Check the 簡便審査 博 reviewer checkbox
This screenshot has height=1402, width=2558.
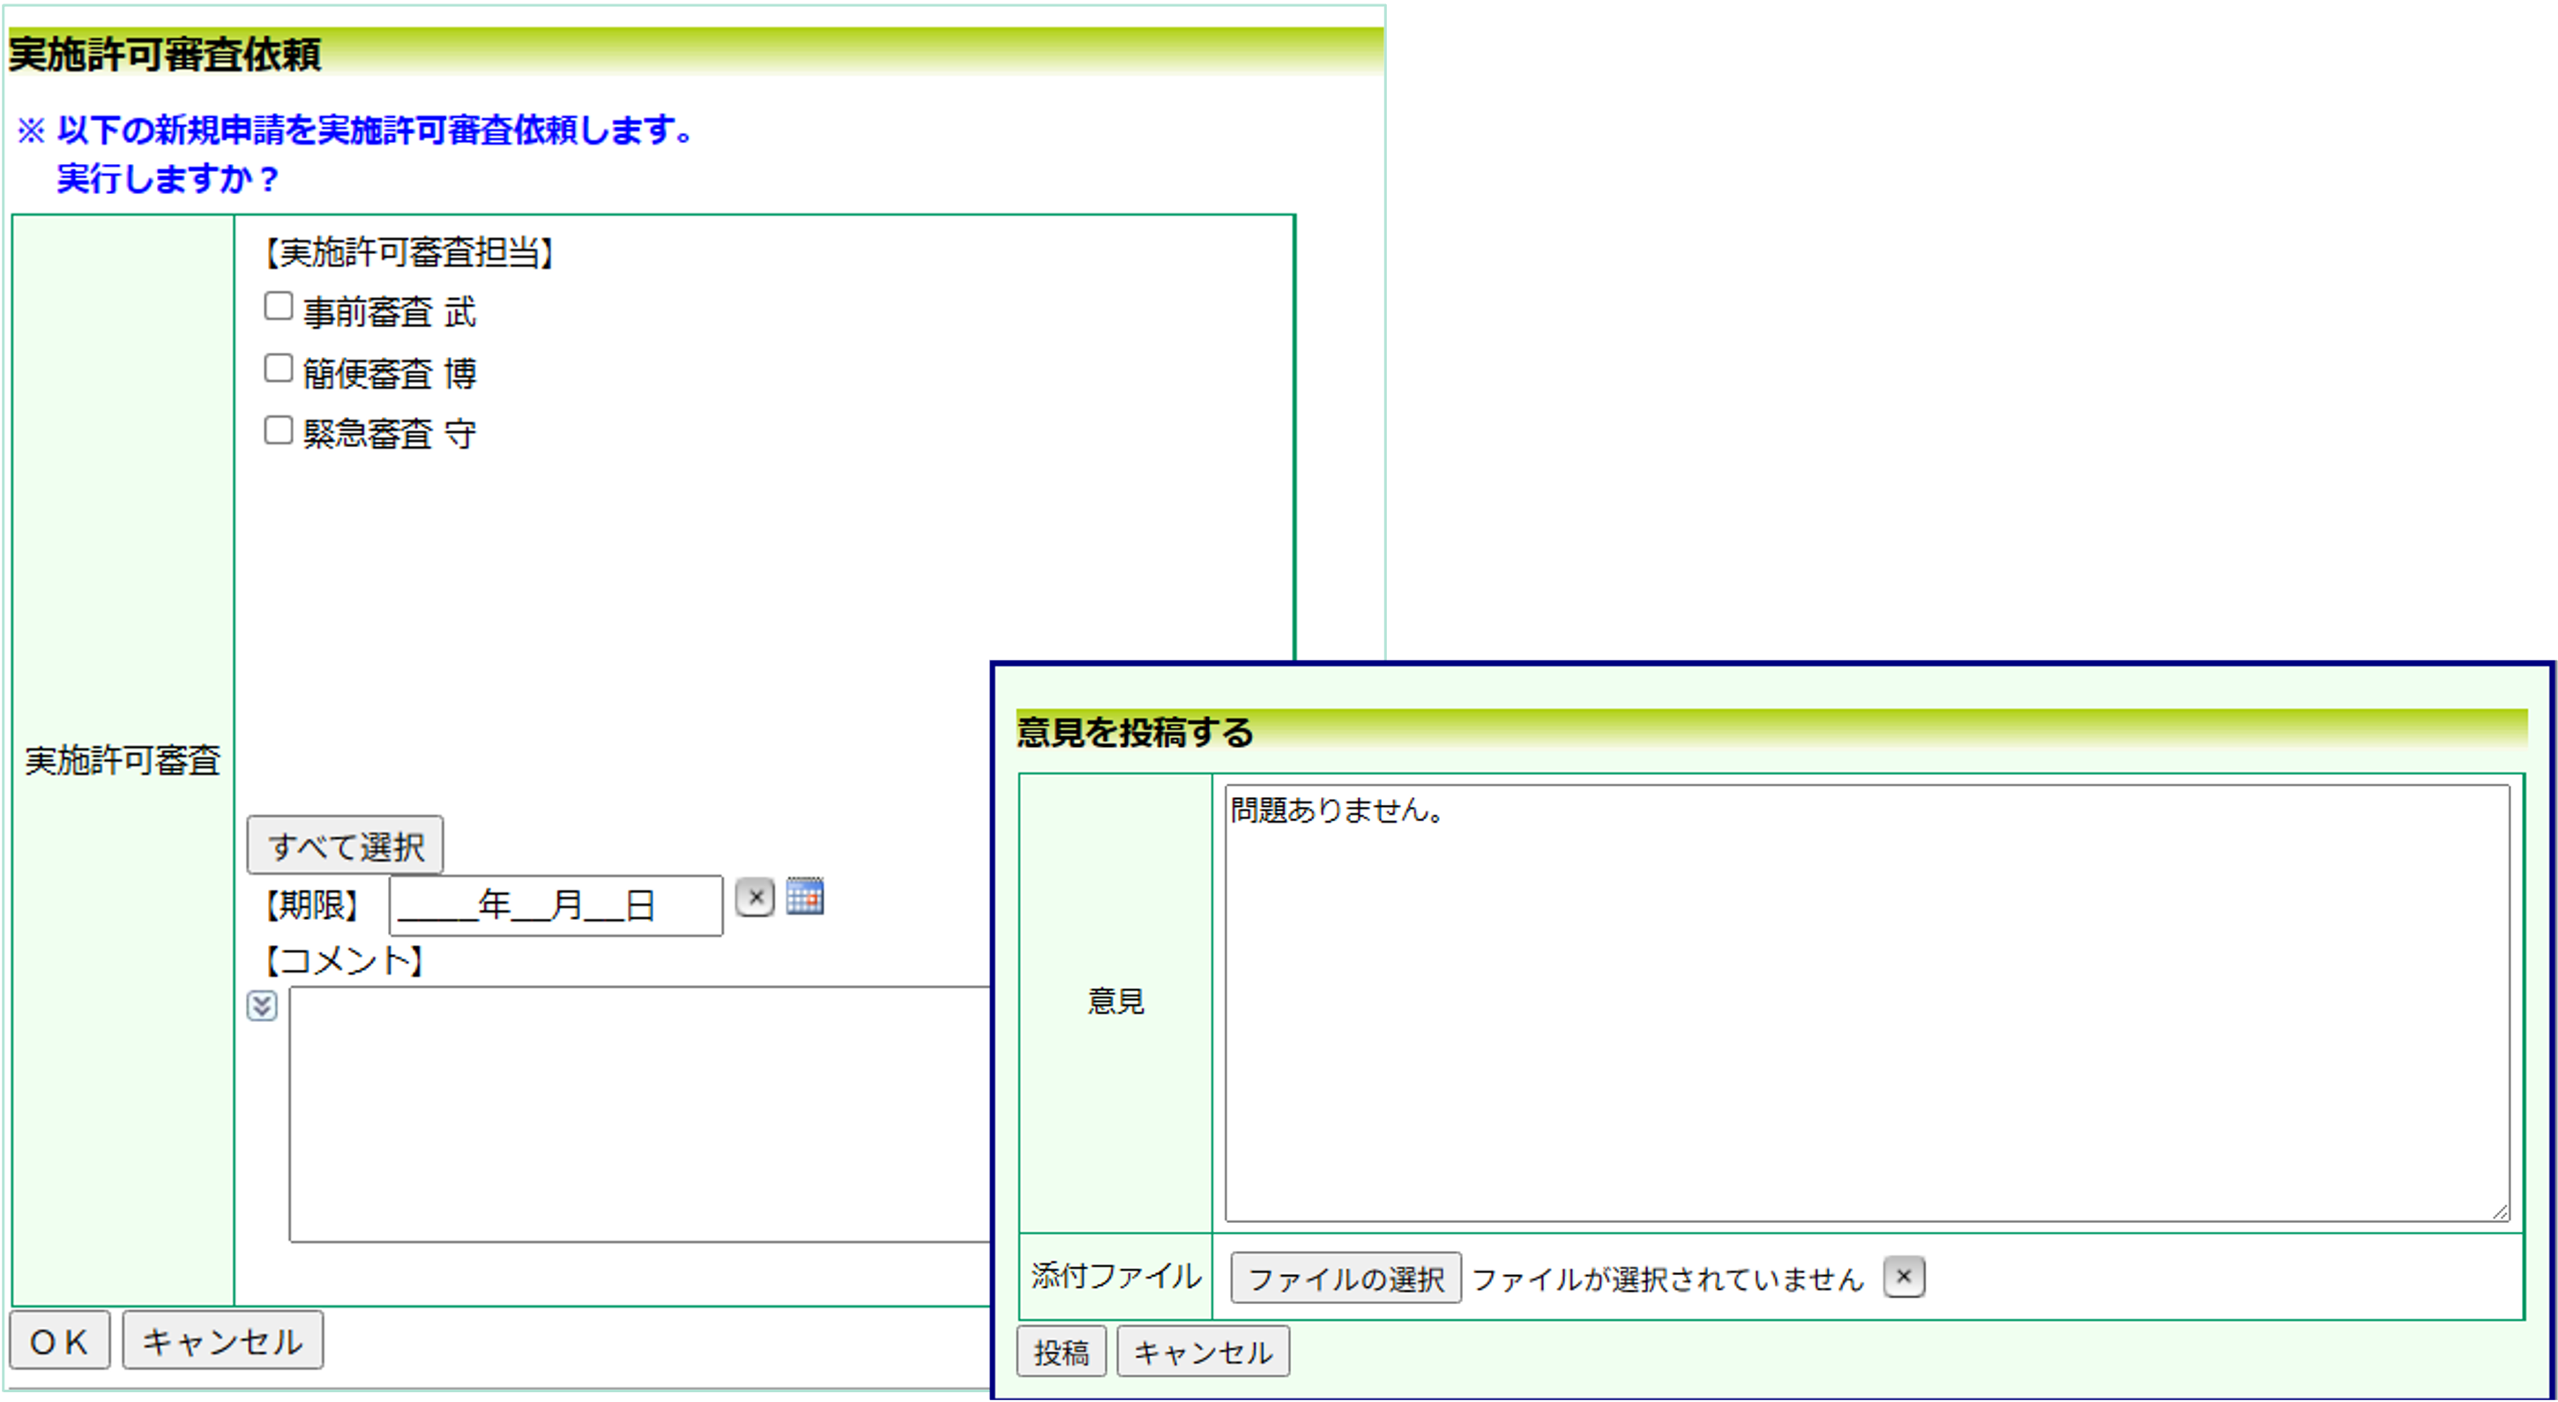(x=277, y=368)
